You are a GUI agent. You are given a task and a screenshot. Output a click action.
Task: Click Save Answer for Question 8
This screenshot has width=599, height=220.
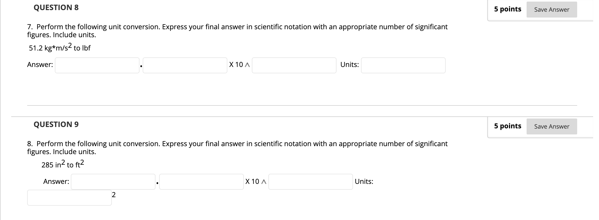(551, 9)
